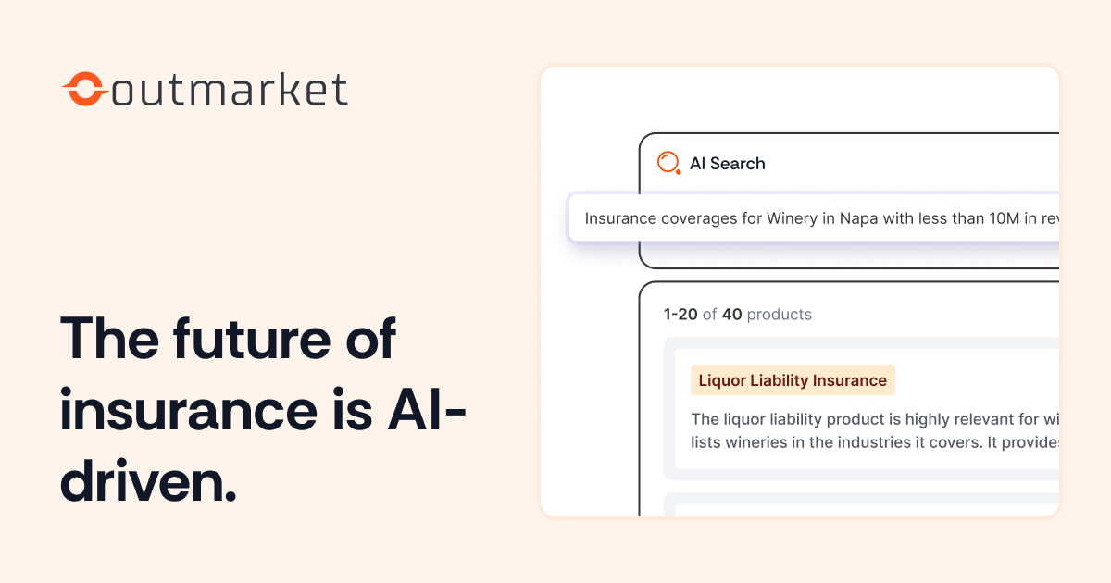Screen dimensions: 1111x583
Task: Expand the Liquor Liability Insurance result card
Action: pos(861,407)
